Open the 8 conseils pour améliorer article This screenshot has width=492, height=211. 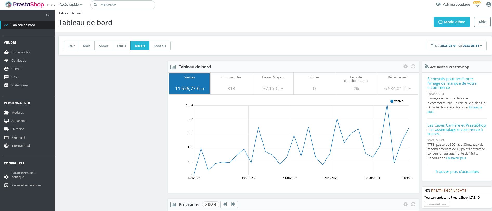pos(452,83)
